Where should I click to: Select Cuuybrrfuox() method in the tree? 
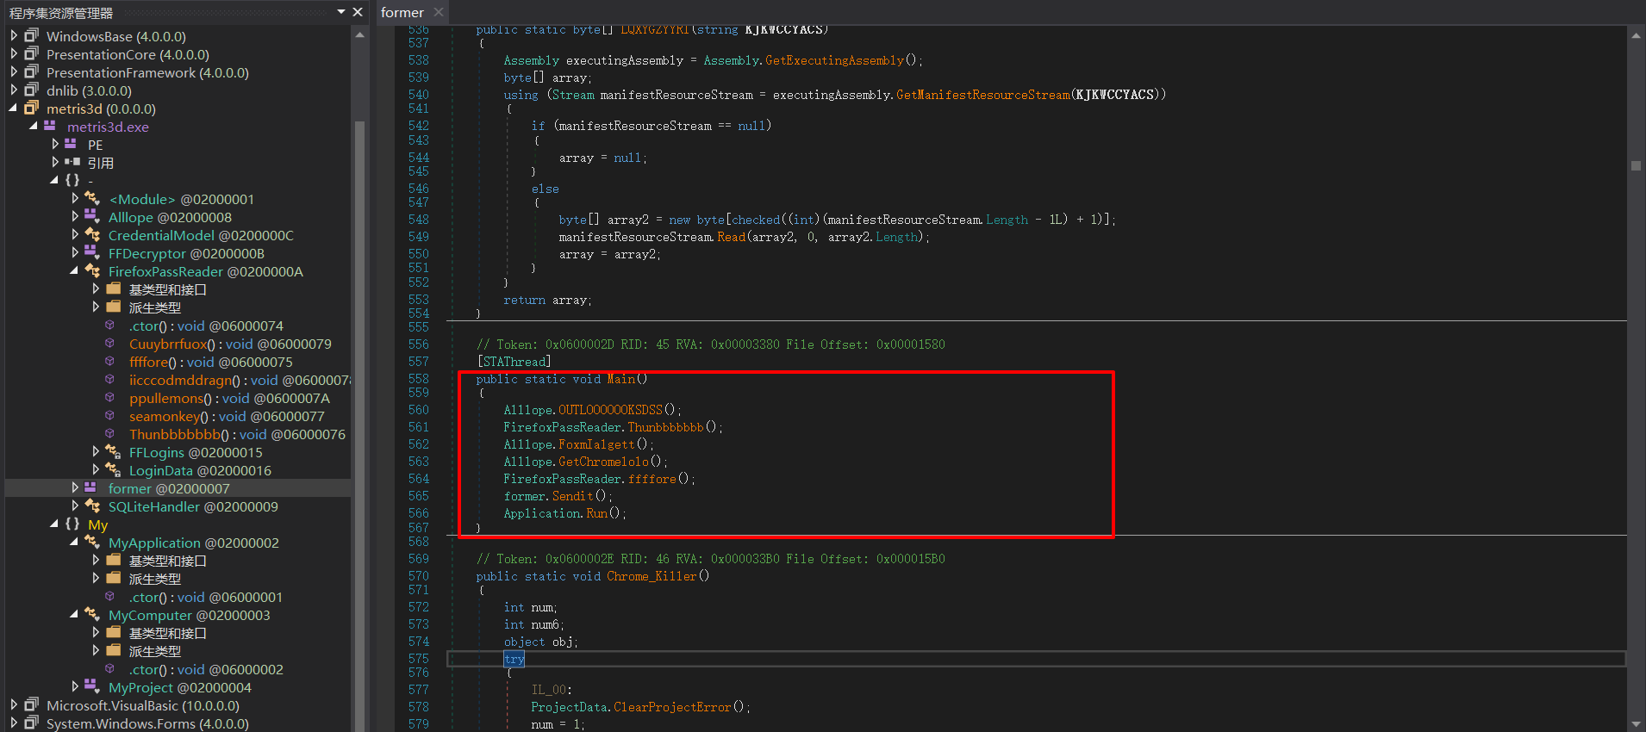169,344
